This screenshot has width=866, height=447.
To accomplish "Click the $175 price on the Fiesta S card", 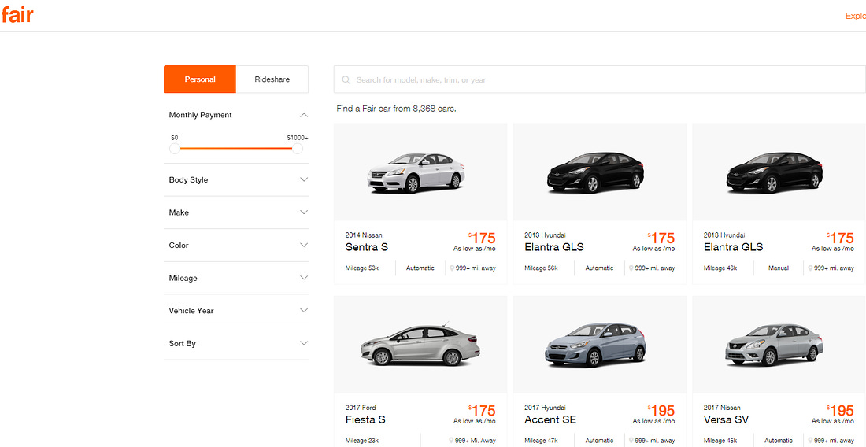I will point(482,411).
